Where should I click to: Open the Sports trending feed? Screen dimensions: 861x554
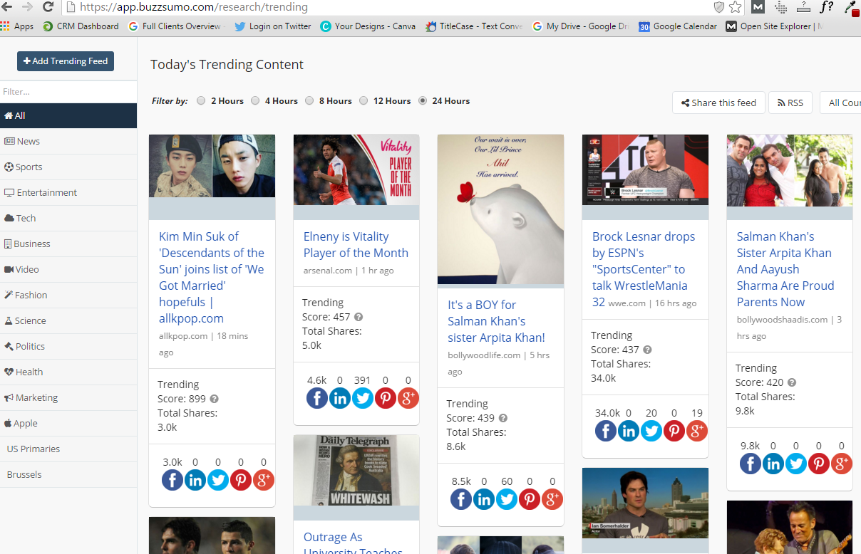tap(68, 167)
